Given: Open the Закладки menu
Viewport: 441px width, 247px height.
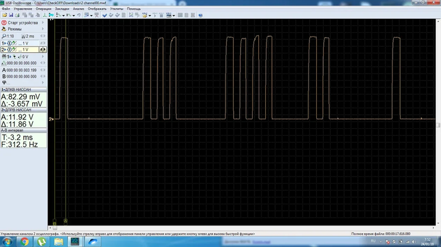Looking at the screenshot, I should click(x=62, y=9).
